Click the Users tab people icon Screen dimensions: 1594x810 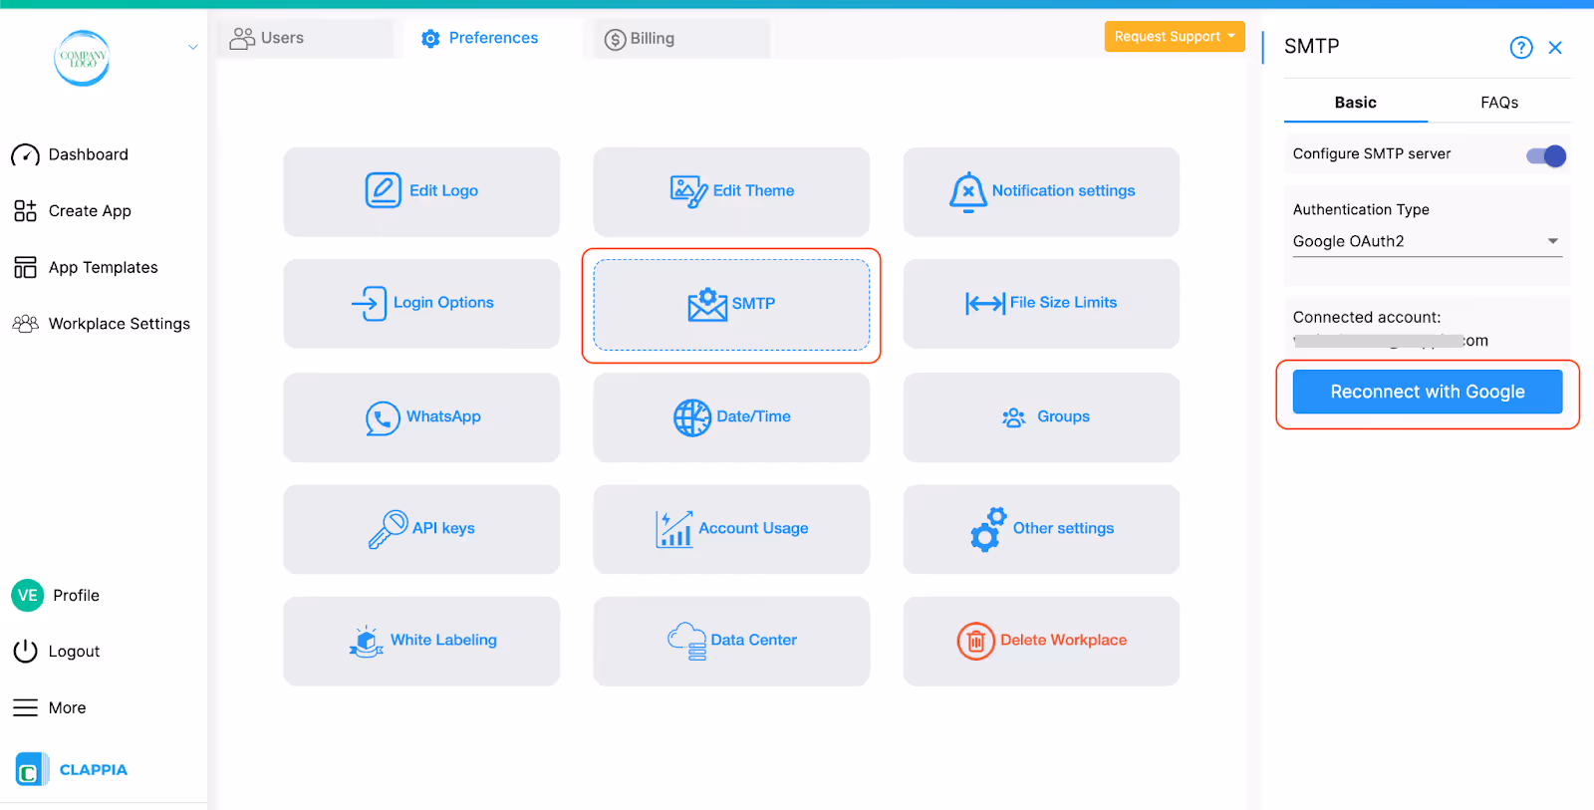pos(242,39)
